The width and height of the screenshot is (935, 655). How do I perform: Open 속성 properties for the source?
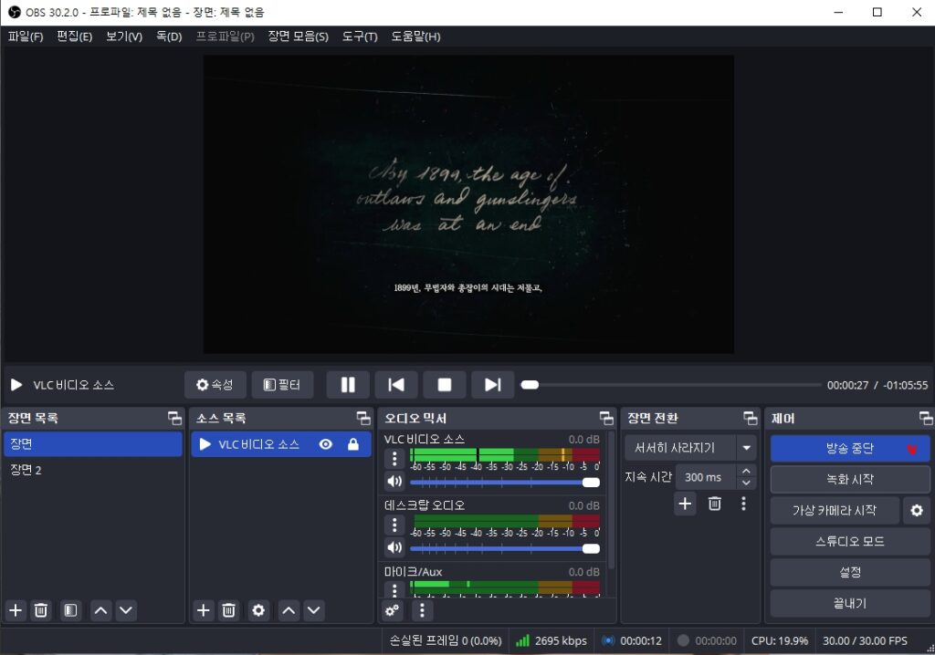tap(215, 385)
